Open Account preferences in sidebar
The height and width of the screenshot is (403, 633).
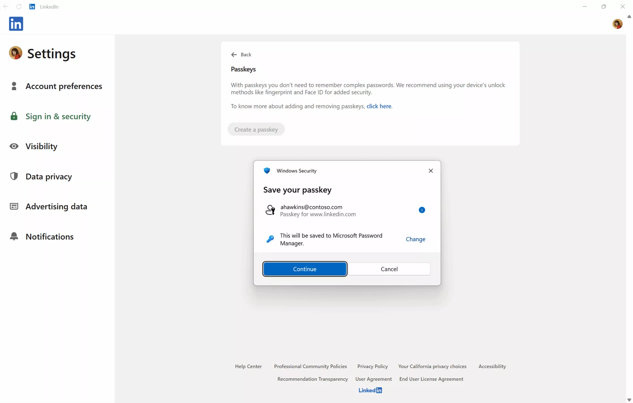(64, 86)
